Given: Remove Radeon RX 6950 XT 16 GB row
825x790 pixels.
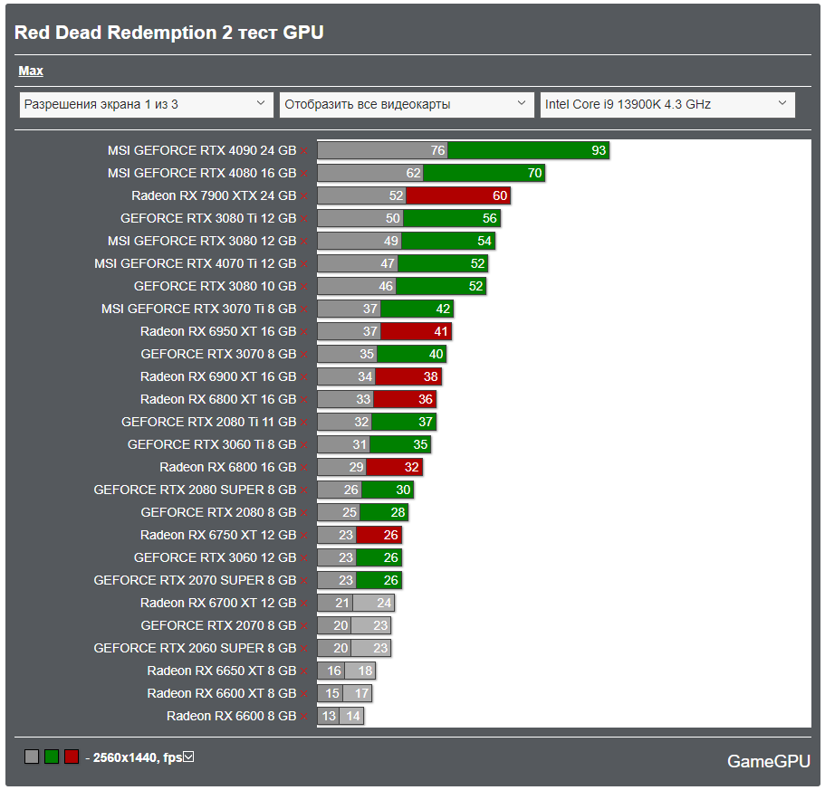Looking at the screenshot, I should pyautogui.click(x=304, y=332).
